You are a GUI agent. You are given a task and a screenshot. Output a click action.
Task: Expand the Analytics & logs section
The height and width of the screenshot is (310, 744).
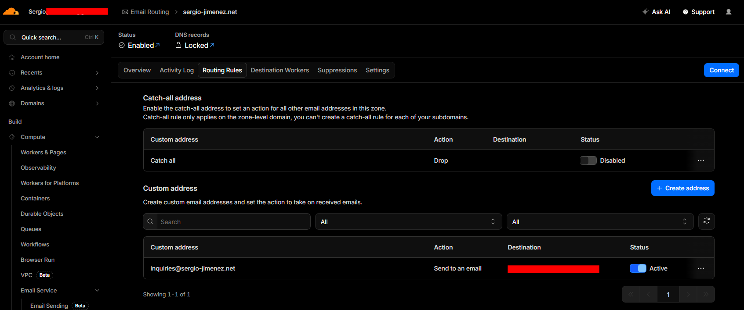pos(97,88)
